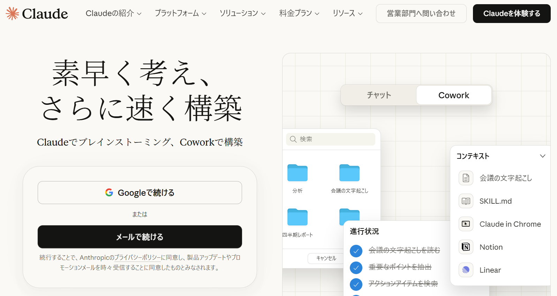Open the 四半期レポート folder icon
This screenshot has width=557, height=296.
(298, 217)
